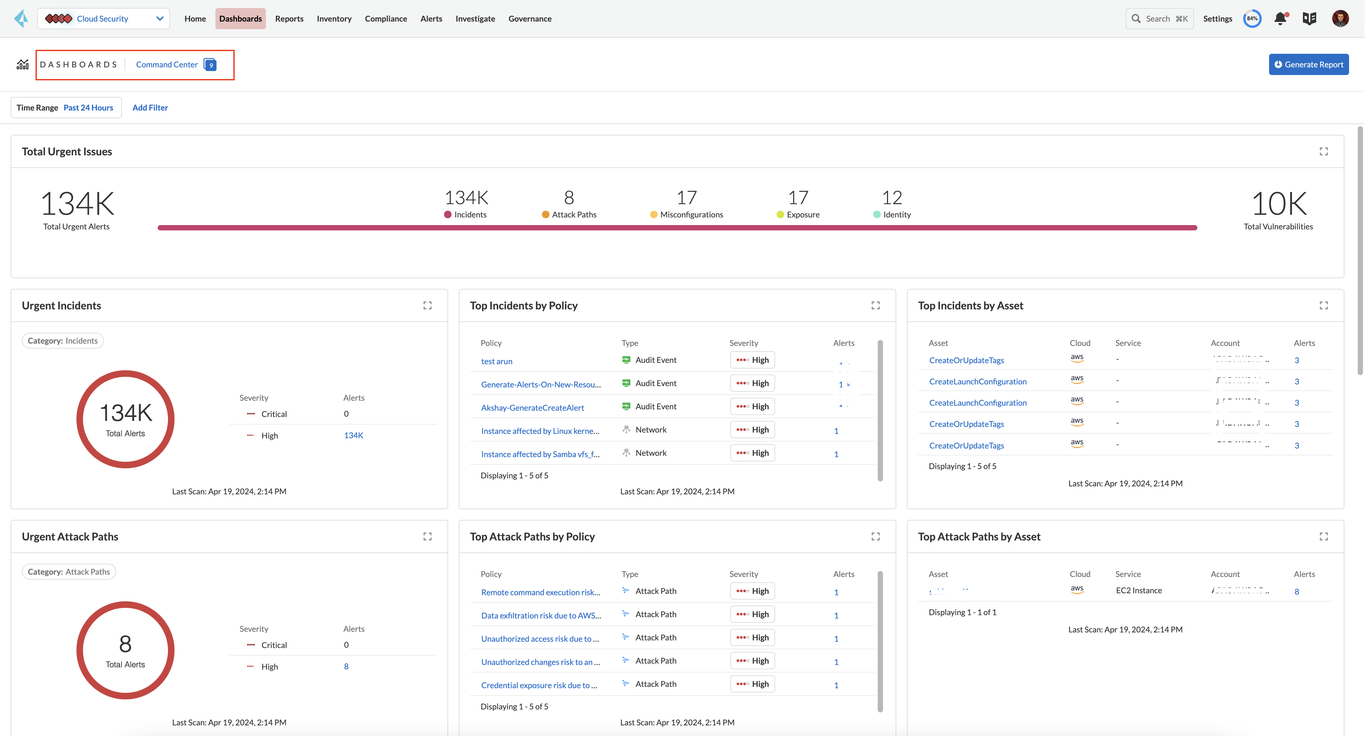Click the user profile avatar

pos(1340,19)
